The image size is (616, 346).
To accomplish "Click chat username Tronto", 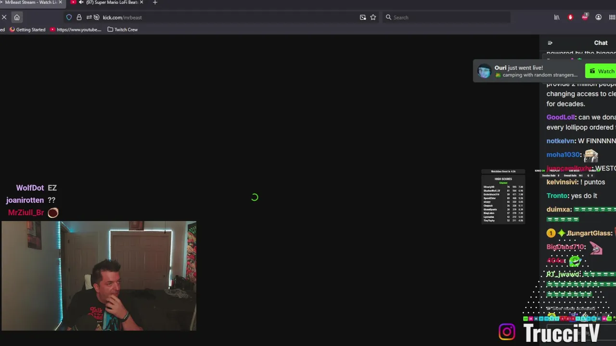I will click(x=557, y=196).
